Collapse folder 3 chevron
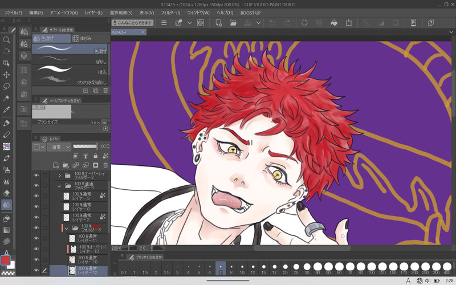456x285 pixels. pos(59,186)
